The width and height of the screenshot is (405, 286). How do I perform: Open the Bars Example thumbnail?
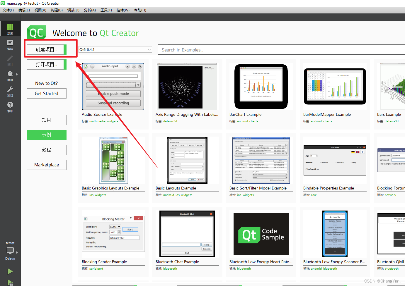coord(392,87)
